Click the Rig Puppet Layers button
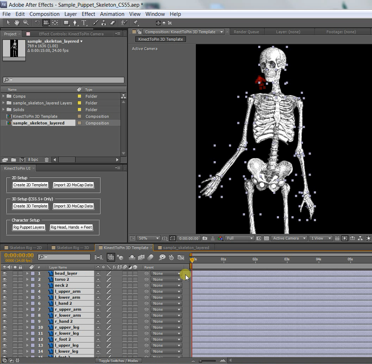The width and height of the screenshot is (372, 364). (x=29, y=227)
